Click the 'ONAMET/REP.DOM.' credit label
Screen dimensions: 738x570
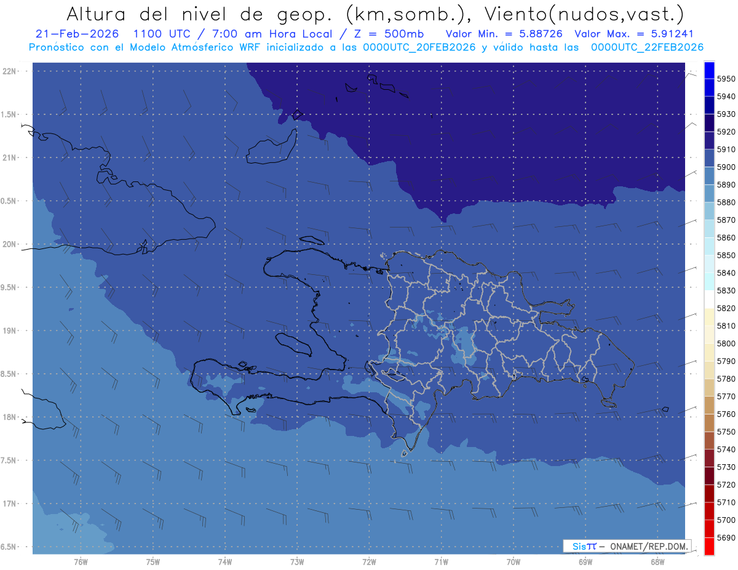649,546
